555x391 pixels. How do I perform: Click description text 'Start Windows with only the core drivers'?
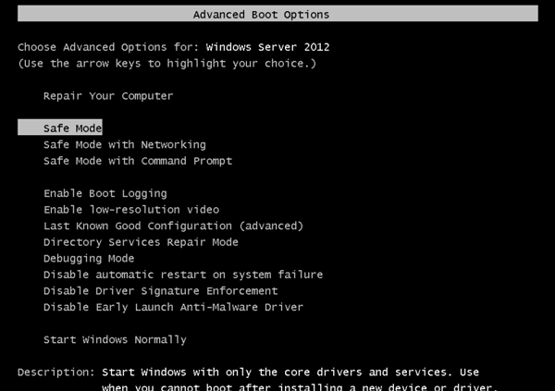point(232,373)
